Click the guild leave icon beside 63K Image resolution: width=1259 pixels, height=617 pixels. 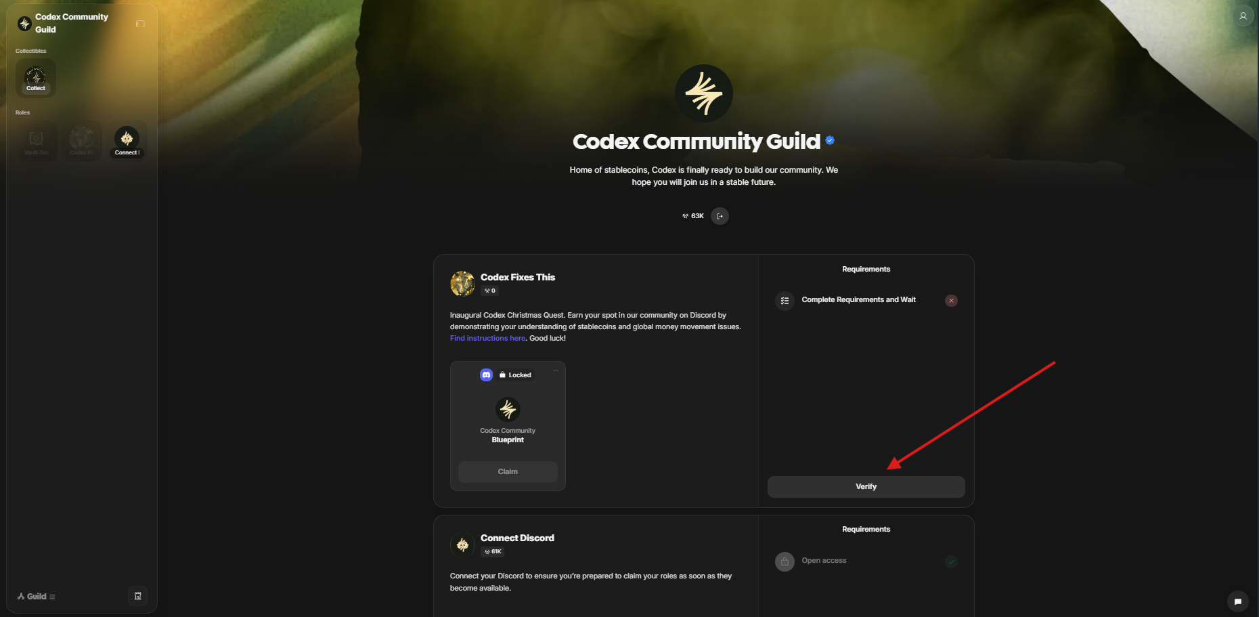pyautogui.click(x=720, y=216)
